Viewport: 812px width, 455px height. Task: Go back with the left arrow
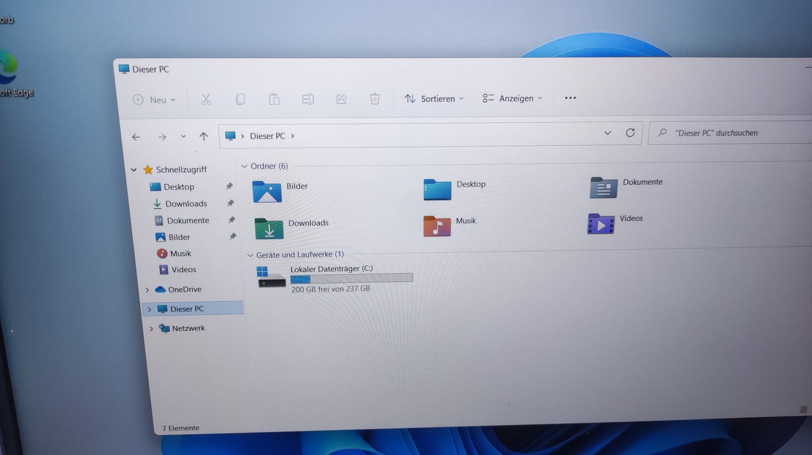136,137
